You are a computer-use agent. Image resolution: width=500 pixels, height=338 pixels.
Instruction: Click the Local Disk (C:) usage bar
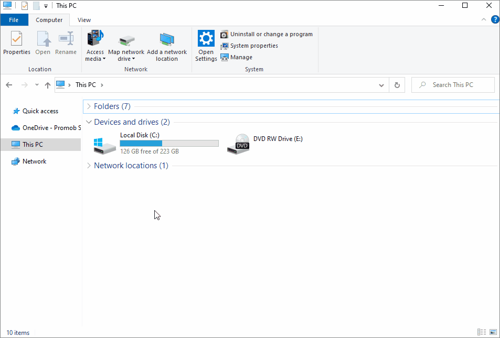click(169, 144)
